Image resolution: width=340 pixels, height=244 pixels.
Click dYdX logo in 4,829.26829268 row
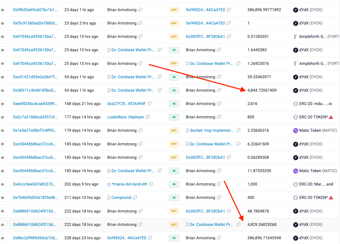296,225
